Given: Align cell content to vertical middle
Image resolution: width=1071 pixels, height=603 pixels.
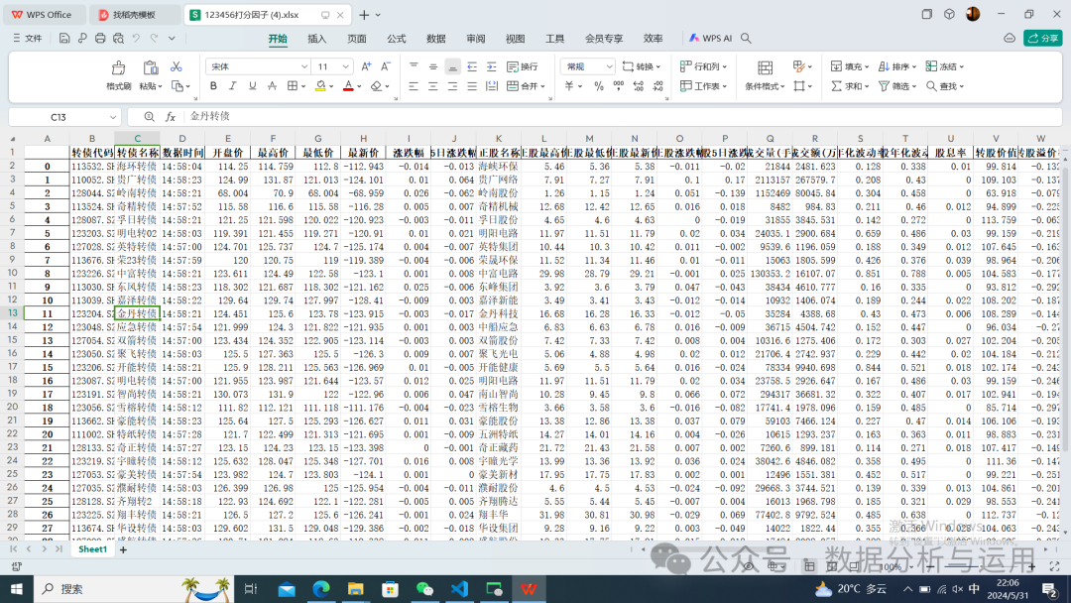Looking at the screenshot, I should (x=433, y=66).
